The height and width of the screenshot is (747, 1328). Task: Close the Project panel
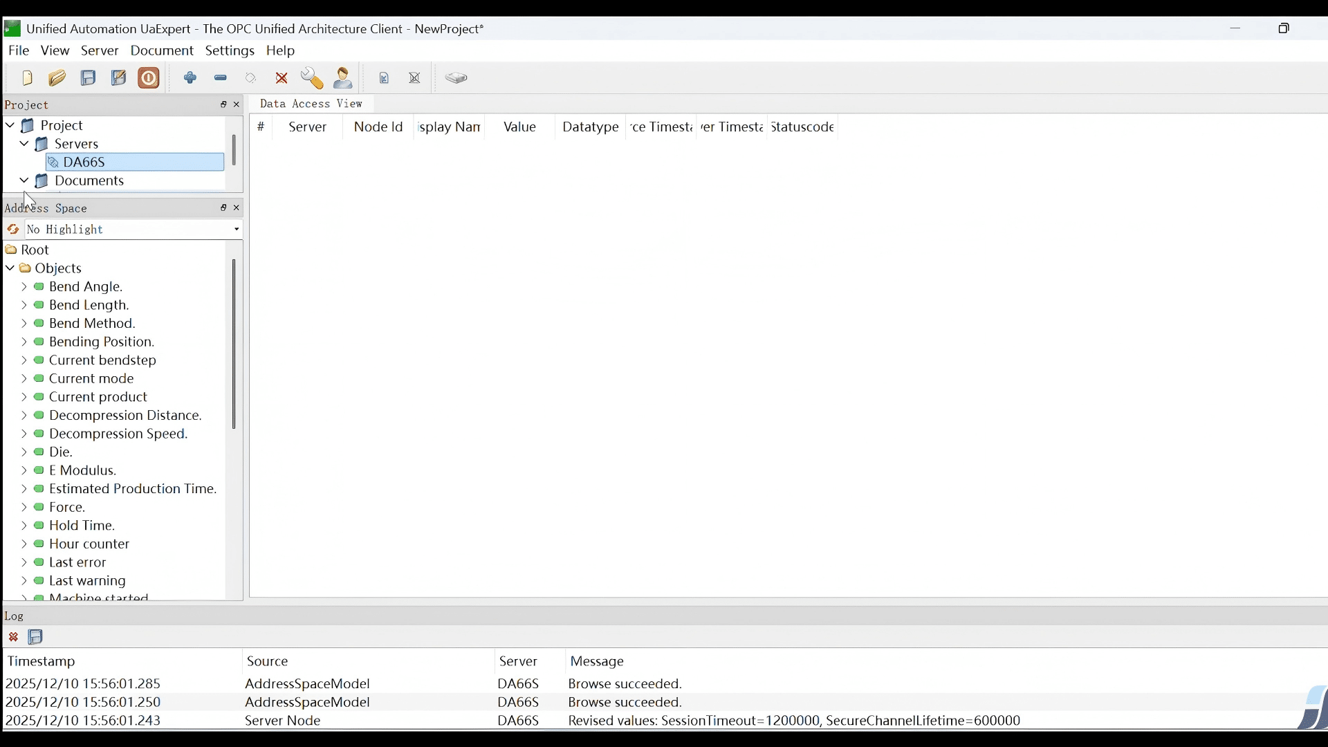237,105
